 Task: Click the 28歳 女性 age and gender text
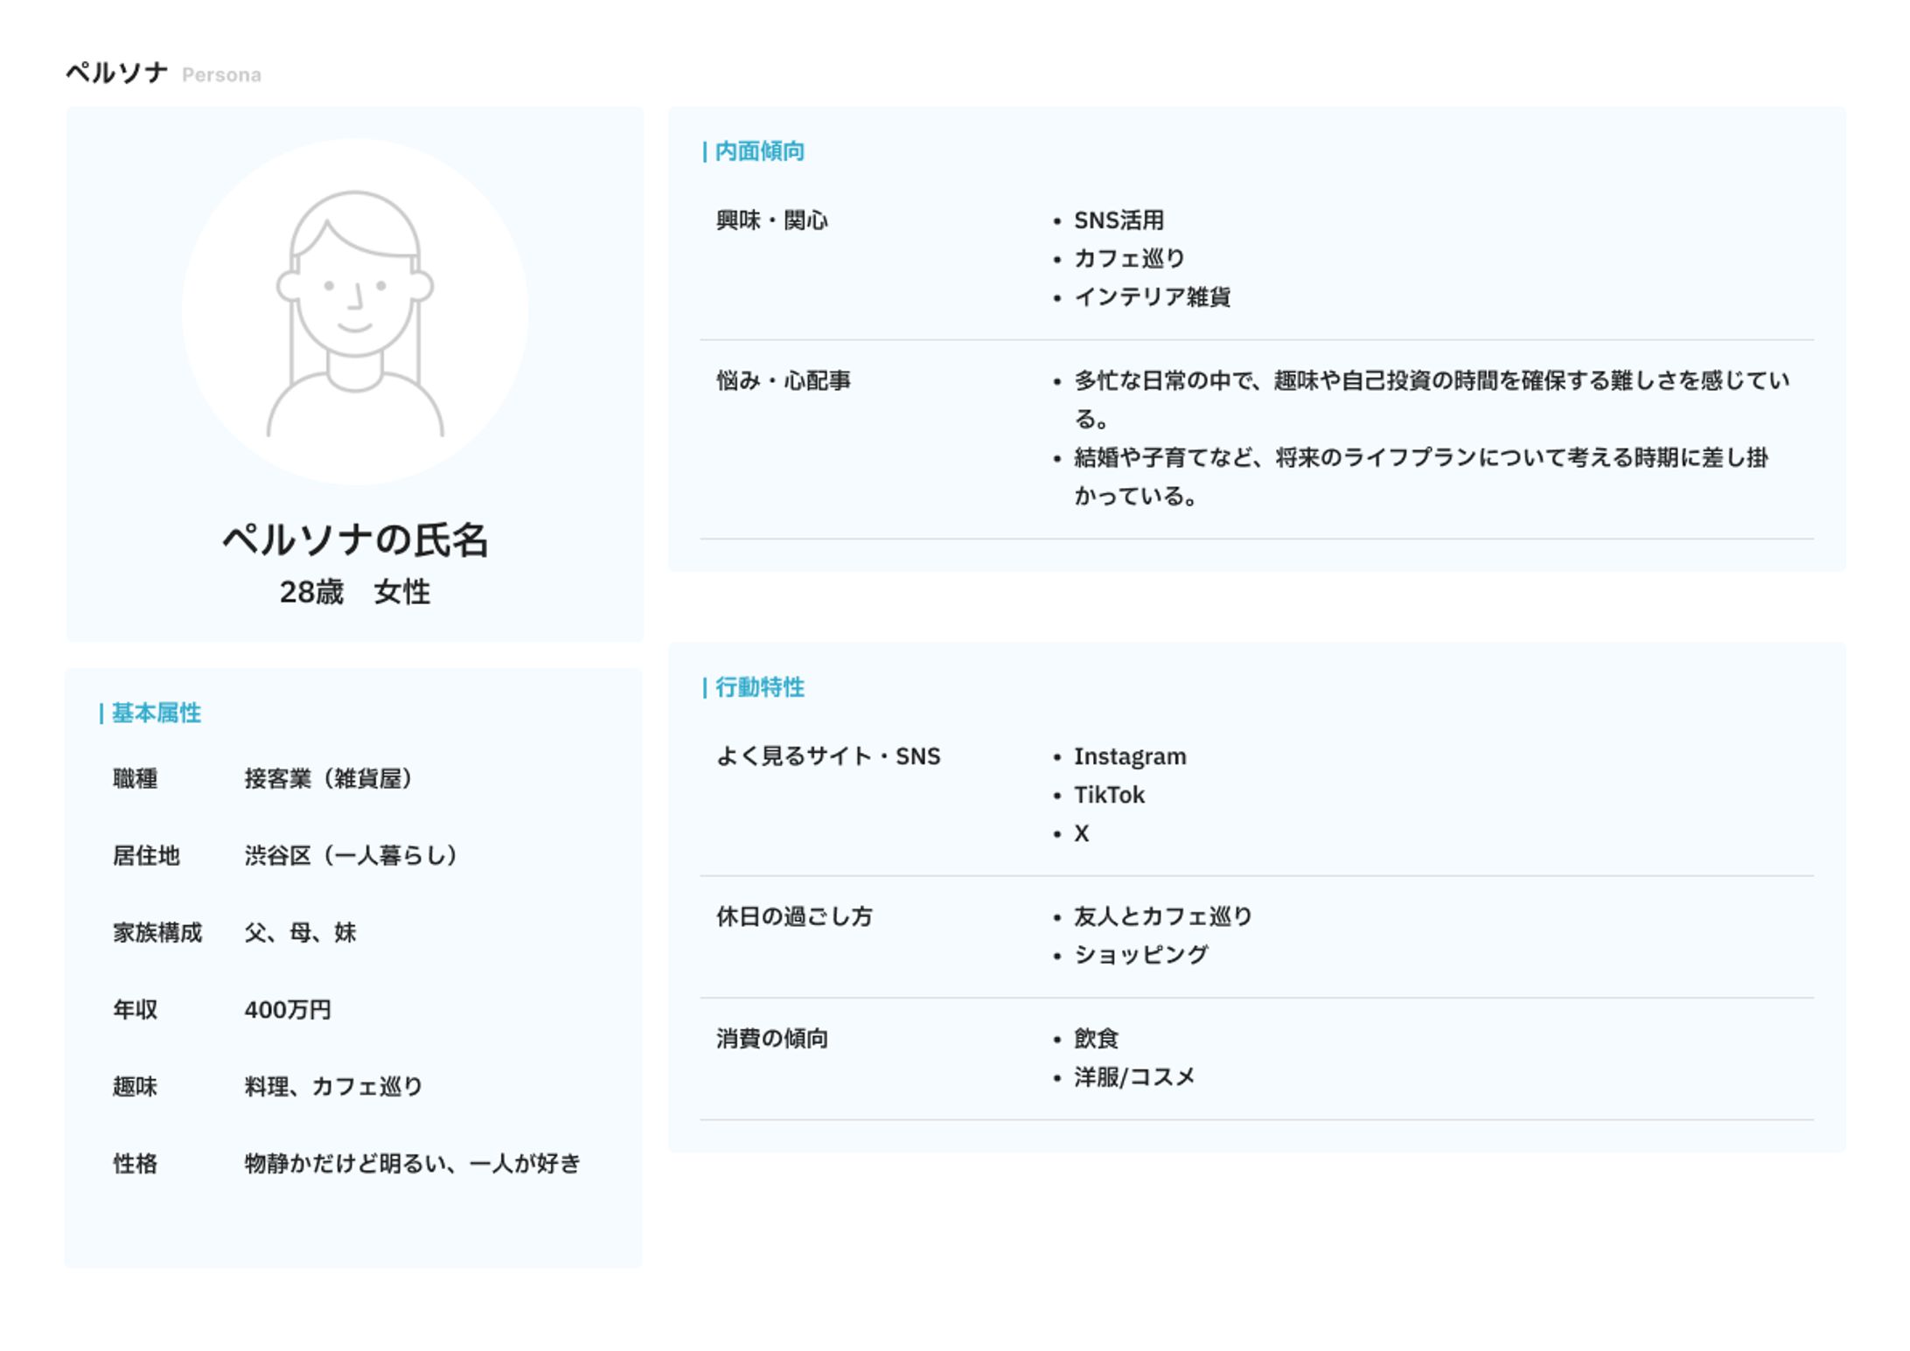tap(354, 592)
